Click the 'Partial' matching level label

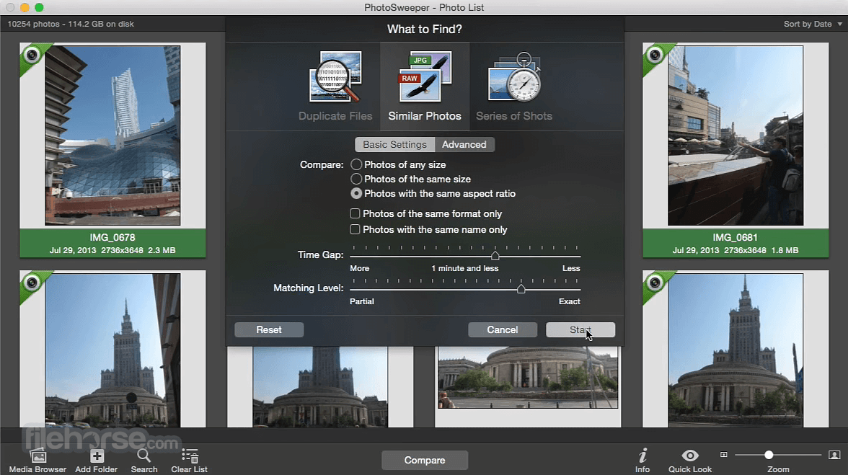[362, 301]
